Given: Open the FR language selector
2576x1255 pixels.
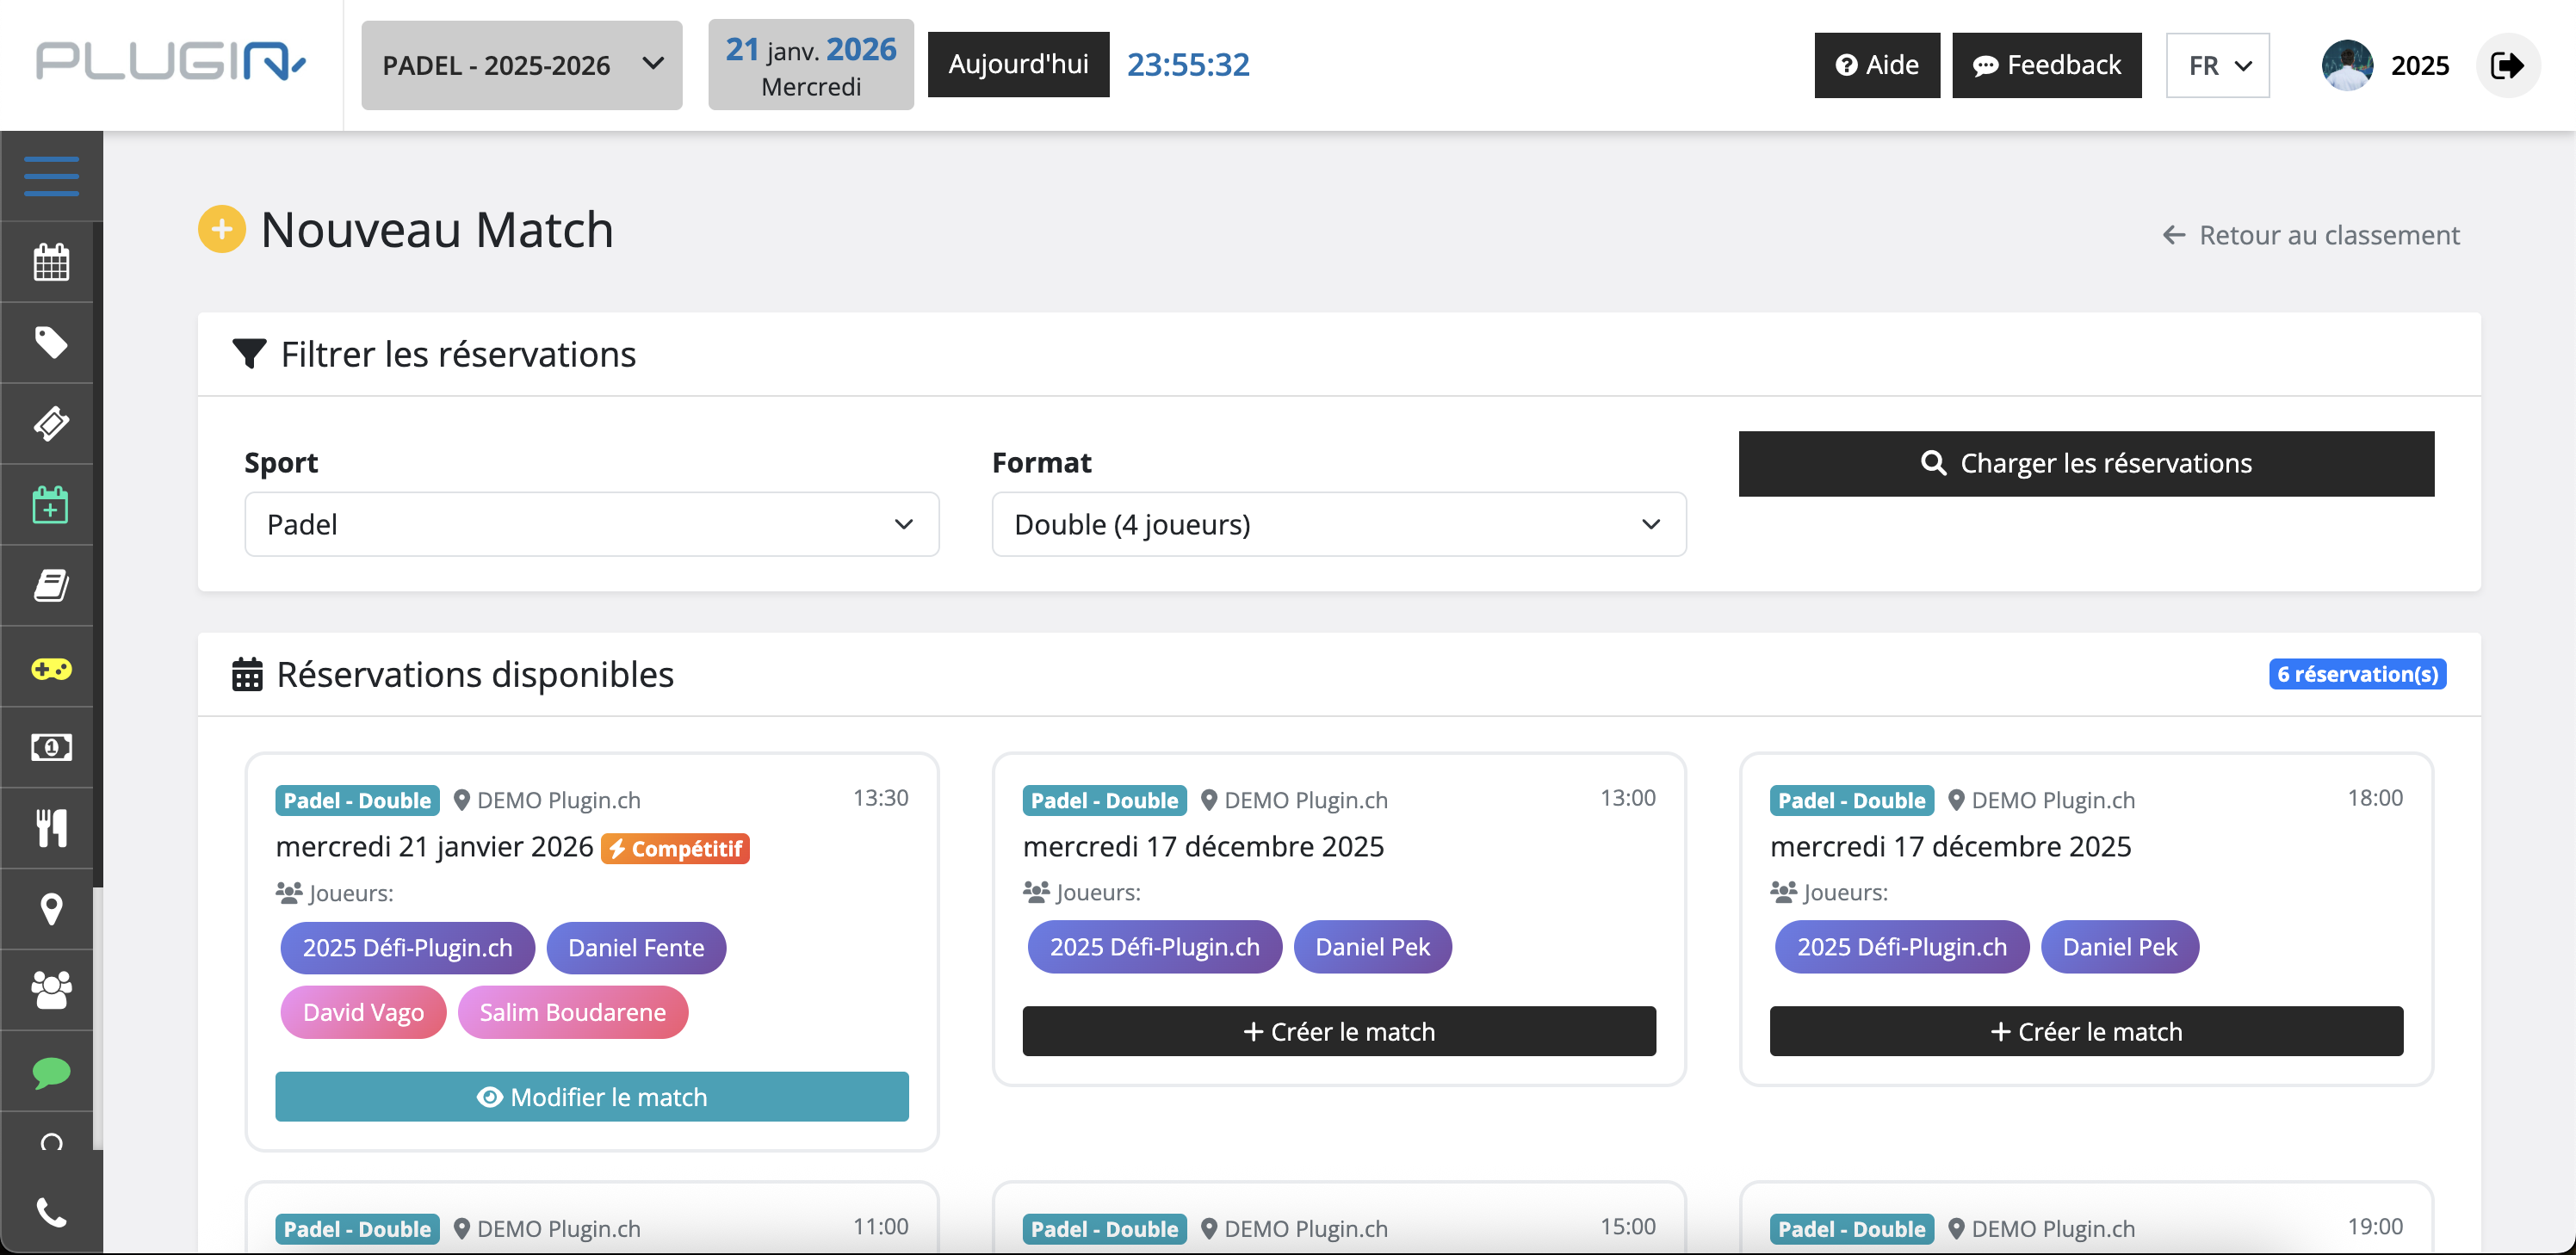Looking at the screenshot, I should point(2217,66).
